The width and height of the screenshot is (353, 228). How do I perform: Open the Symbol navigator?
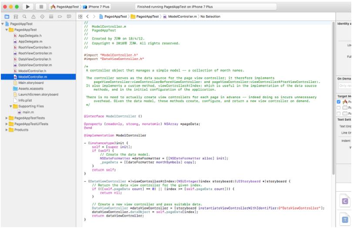[16, 17]
